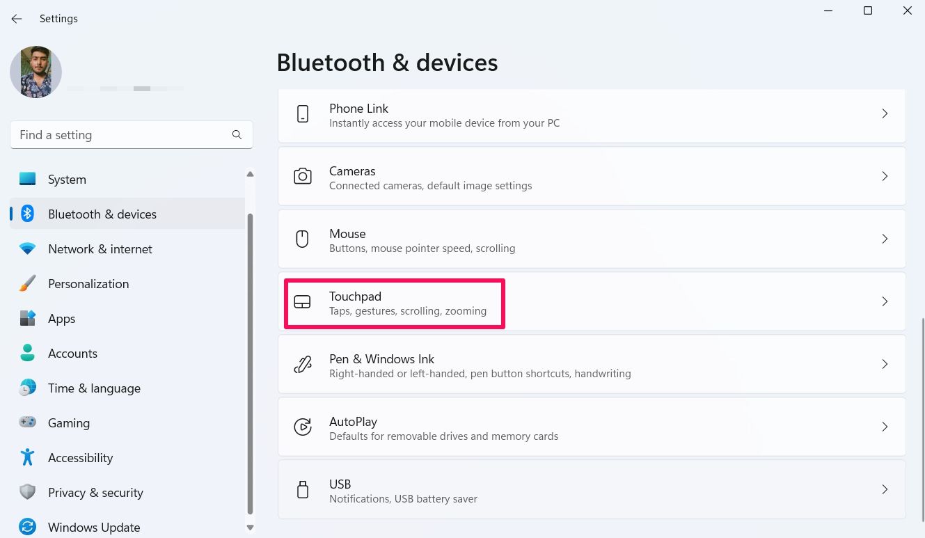Click the Phone Link smartphone icon
The height and width of the screenshot is (538, 925).
point(303,113)
